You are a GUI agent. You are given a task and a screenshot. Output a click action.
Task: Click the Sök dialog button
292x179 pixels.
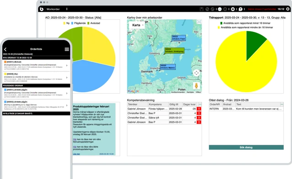(246, 147)
